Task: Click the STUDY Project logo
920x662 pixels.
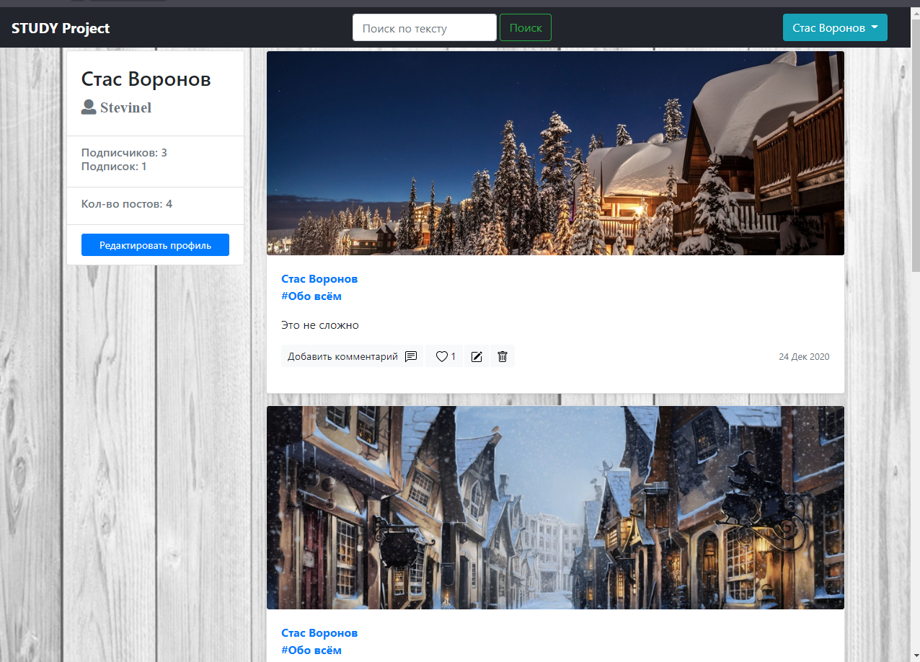Action: tap(61, 28)
